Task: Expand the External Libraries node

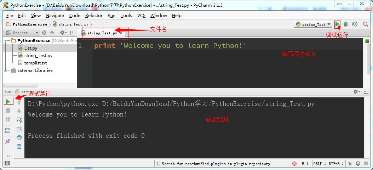Action: [x=6, y=70]
